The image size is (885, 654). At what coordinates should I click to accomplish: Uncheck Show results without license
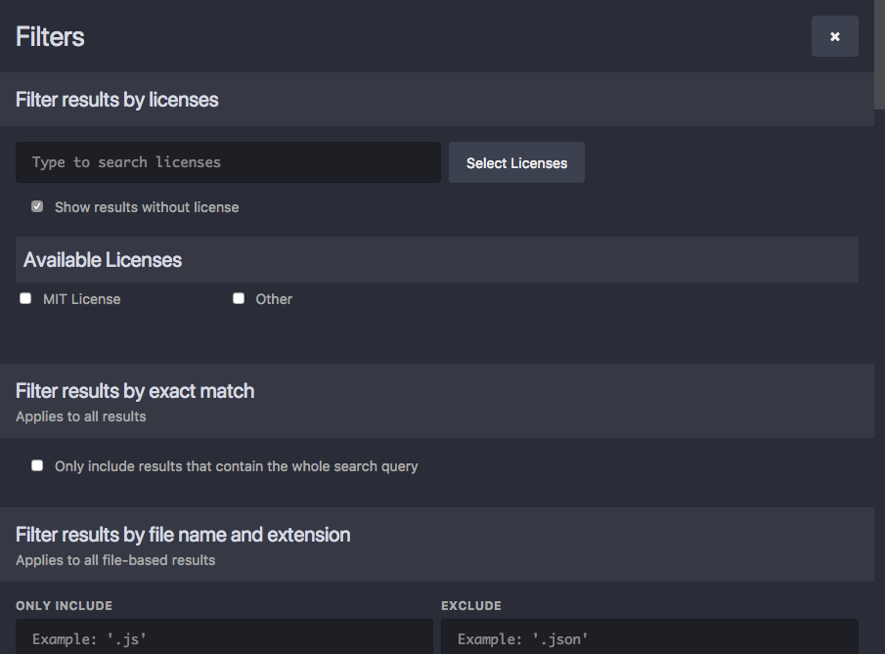37,206
